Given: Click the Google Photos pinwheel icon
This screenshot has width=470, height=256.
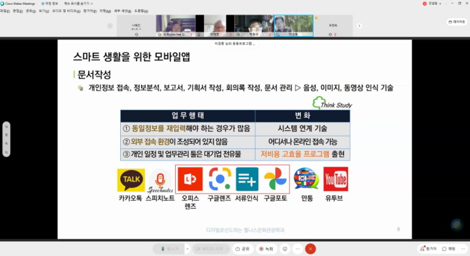Looking at the screenshot, I should 275,179.
